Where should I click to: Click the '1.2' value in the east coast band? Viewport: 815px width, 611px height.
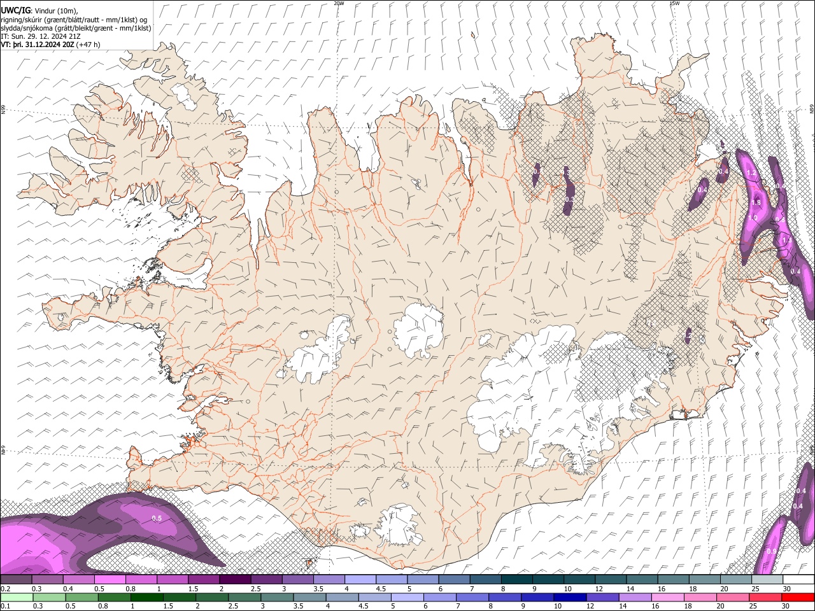[x=751, y=173]
